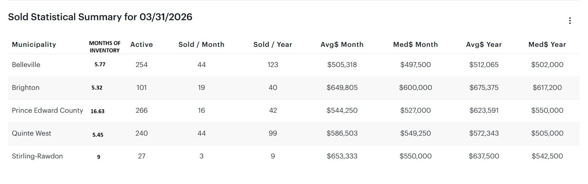Click the Med$ Year column header
Viewport: 588px width, 184px height.
[x=547, y=45]
